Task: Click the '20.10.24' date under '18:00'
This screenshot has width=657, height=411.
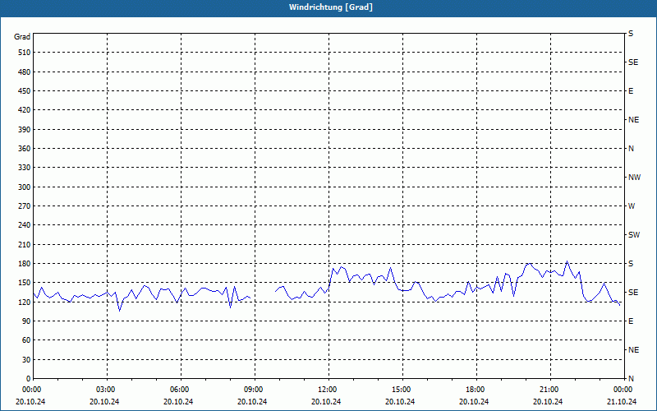Action: pyautogui.click(x=474, y=401)
